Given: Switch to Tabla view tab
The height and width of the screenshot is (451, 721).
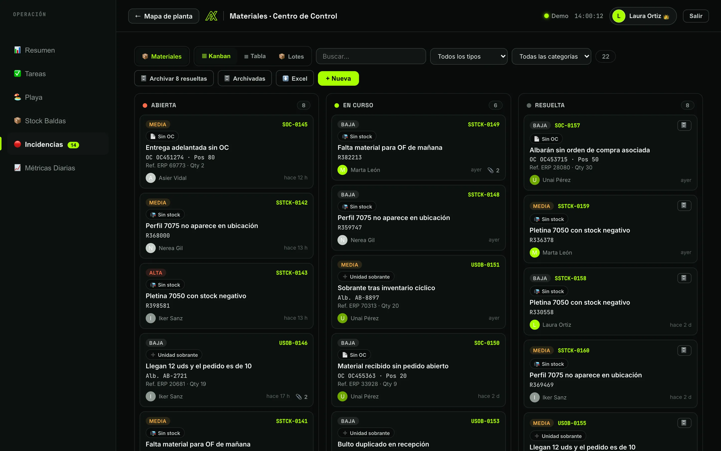Looking at the screenshot, I should [x=255, y=56].
